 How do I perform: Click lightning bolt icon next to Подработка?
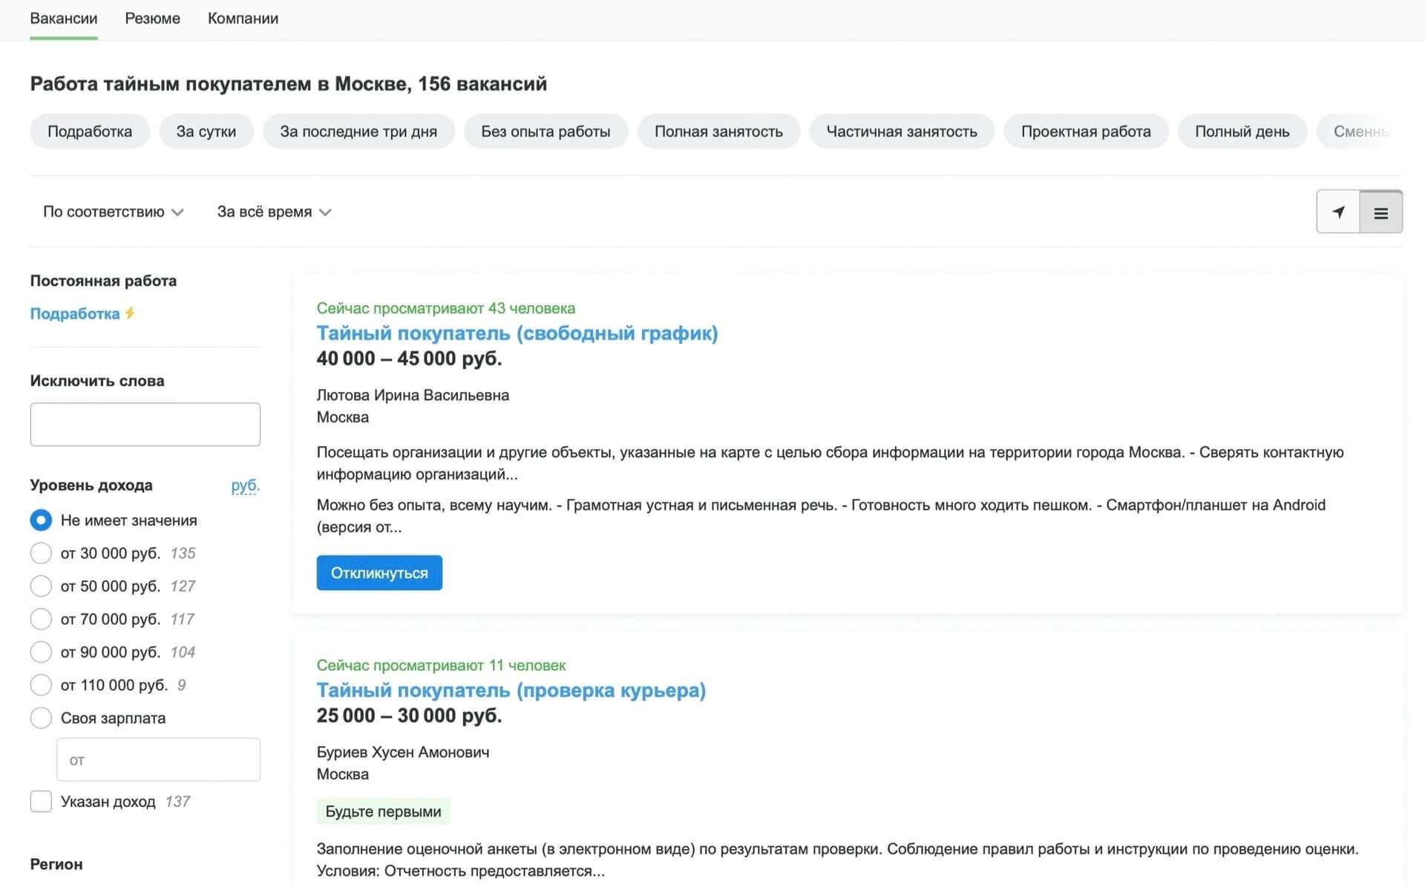tap(130, 313)
